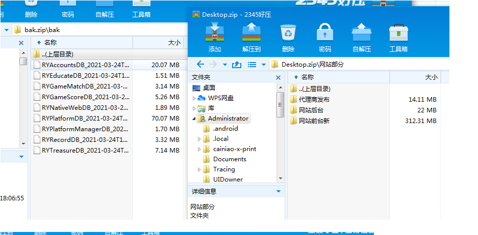The height and width of the screenshot is (235, 478).
Task: Click the 解压到 (Extract to) icon in Desktop.zip window
Action: coord(251,38)
